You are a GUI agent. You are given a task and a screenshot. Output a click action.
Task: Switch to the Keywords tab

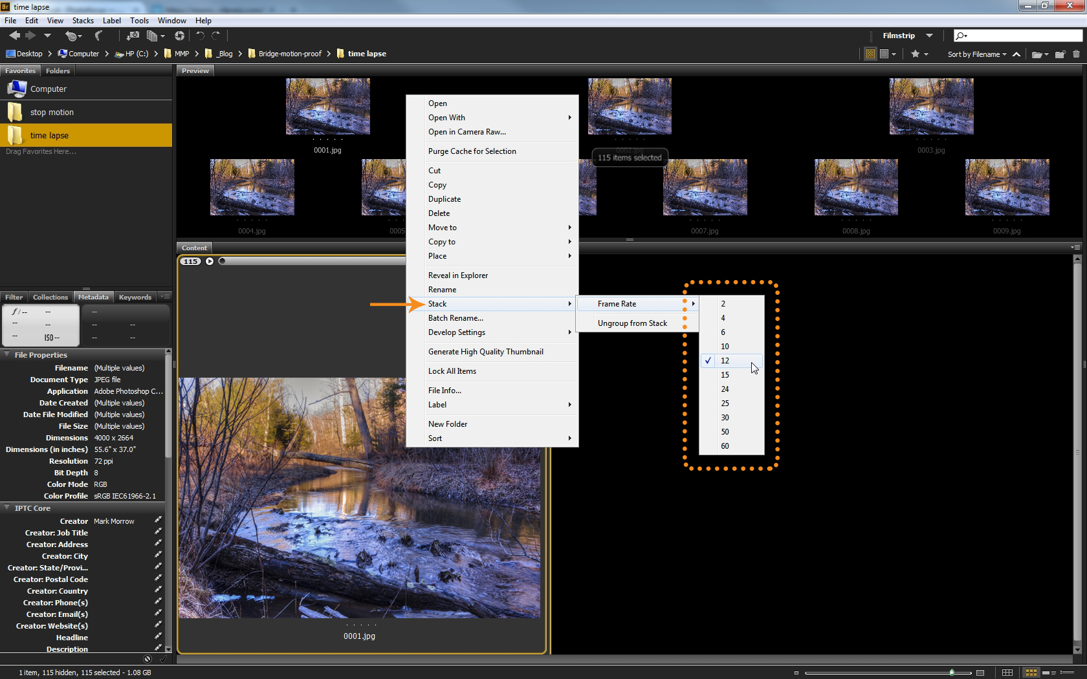coord(135,297)
